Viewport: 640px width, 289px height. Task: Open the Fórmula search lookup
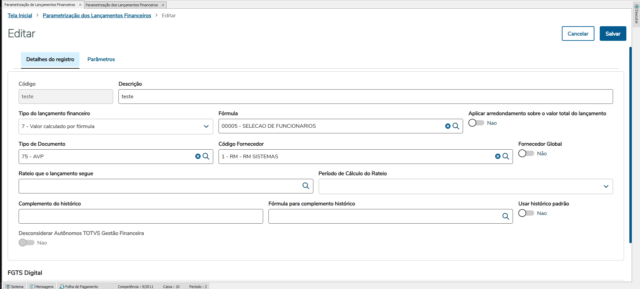pyautogui.click(x=456, y=126)
